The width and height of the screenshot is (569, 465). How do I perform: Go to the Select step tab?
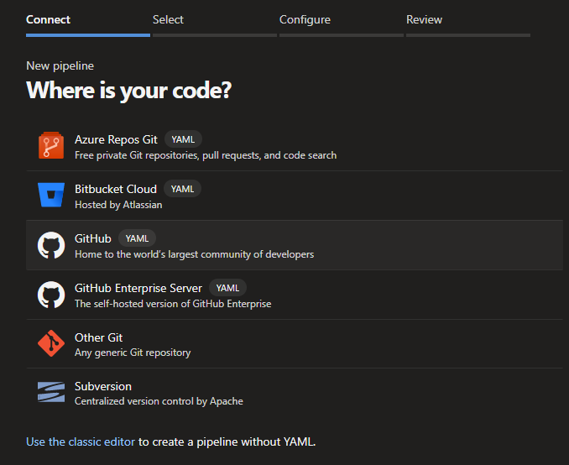click(168, 19)
